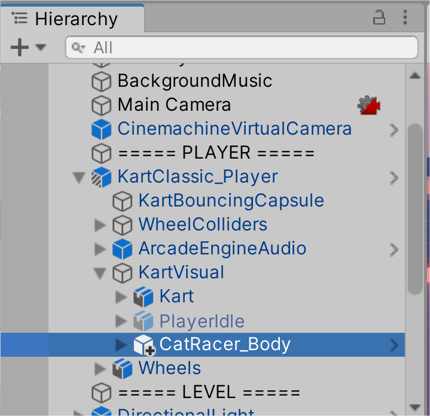Open ArcadeEngineAudio prefab via right chevron
This screenshot has height=416, width=430.
click(x=394, y=250)
